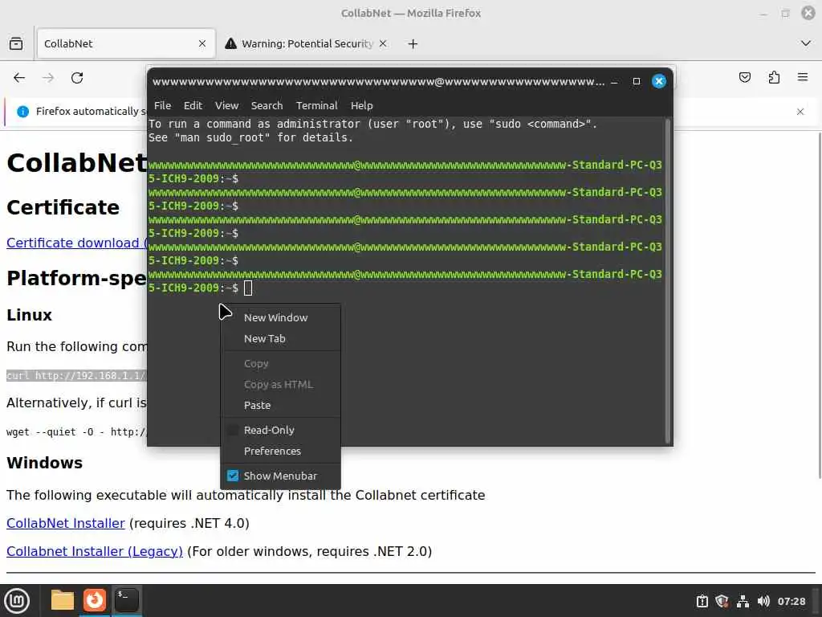Screen dimensions: 822x617
Task: Dismiss the Firefox notification bar
Action: point(800,111)
